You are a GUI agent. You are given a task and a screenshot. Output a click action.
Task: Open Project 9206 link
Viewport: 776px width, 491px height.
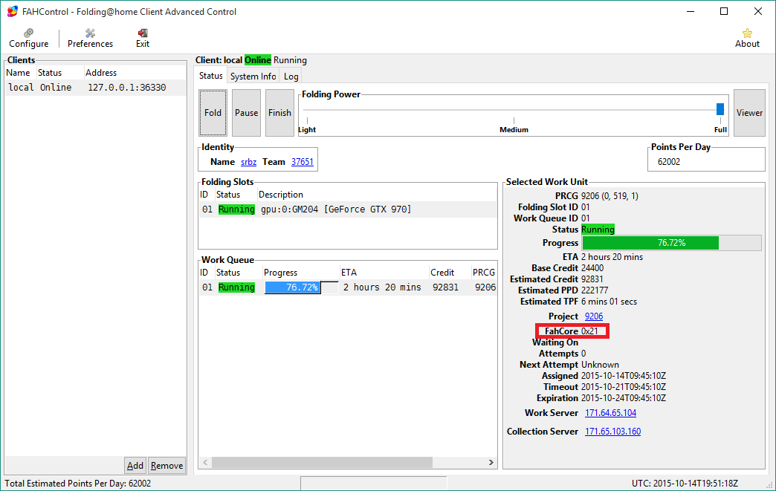click(594, 316)
